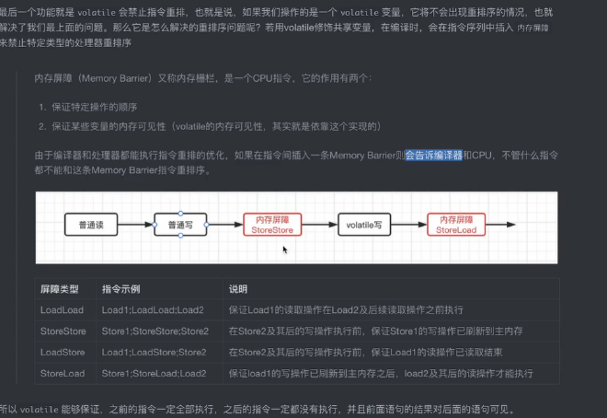Click the red 内存屏障 StoreLoad box
607x418 pixels.
(x=456, y=225)
